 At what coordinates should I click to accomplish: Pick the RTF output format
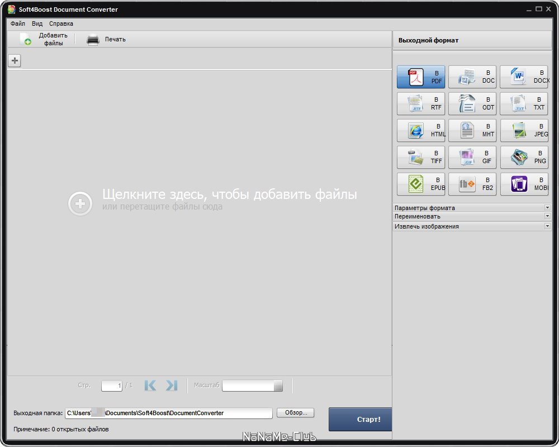tap(420, 104)
